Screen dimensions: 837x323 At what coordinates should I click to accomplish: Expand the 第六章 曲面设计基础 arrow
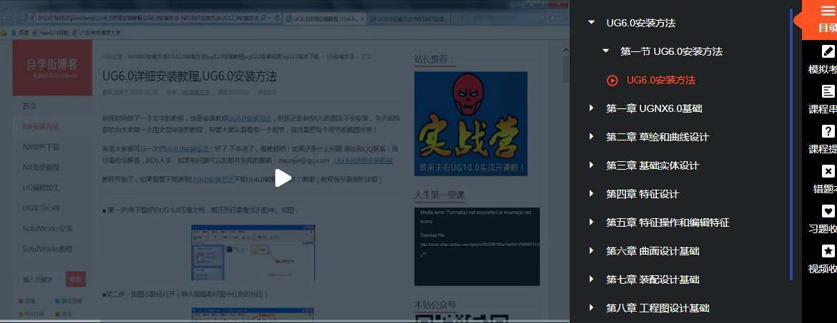coord(591,251)
